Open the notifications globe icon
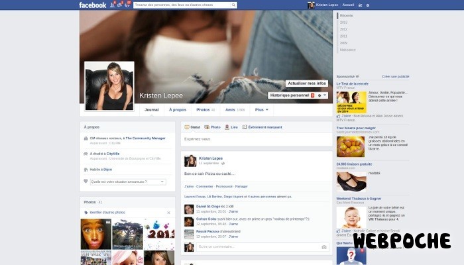 click(127, 5)
